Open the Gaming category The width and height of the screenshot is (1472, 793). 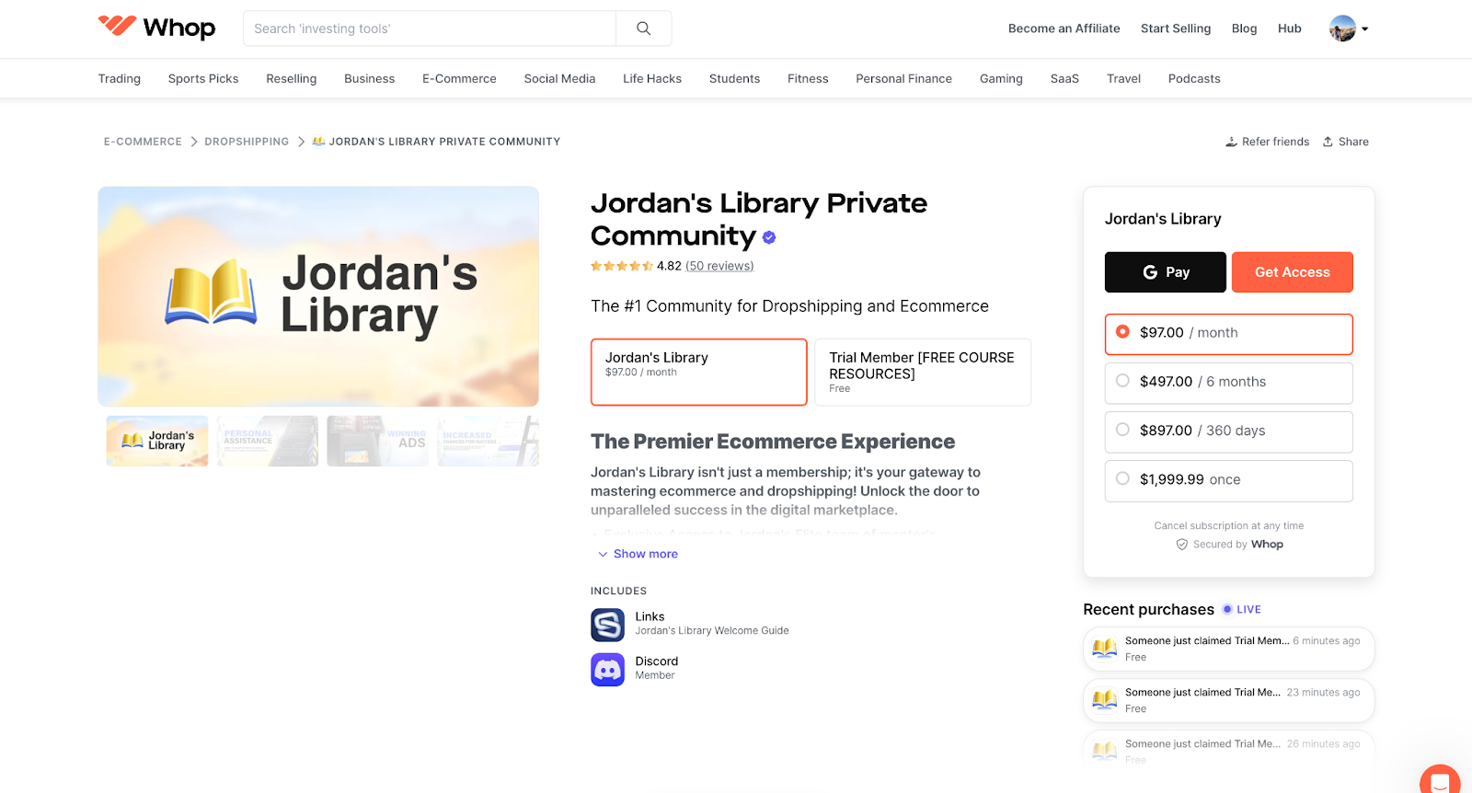[x=1001, y=79]
